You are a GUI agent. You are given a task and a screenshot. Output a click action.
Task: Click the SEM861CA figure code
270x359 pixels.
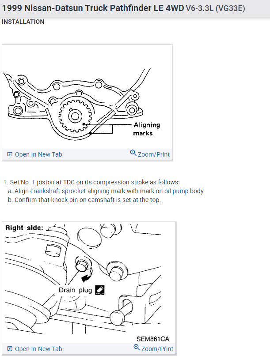coord(152,339)
